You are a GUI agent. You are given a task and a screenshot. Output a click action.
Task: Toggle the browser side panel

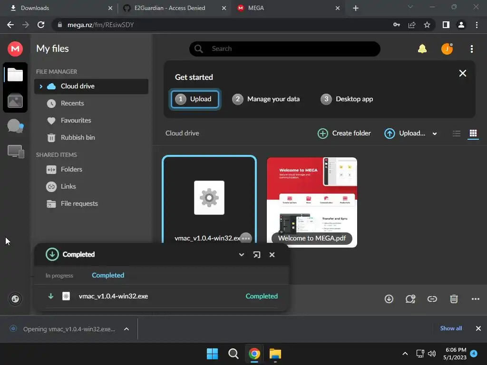[446, 25]
